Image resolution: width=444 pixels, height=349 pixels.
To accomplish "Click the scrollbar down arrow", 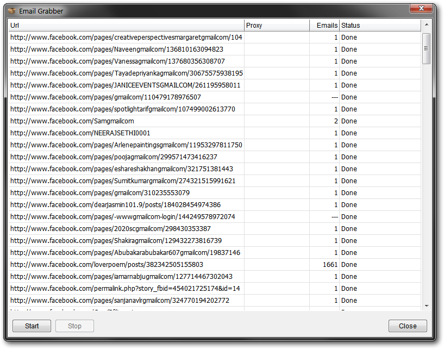I will coord(427,306).
